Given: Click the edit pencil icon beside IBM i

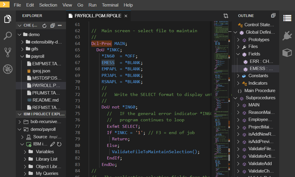Looking at the screenshot, I should click(53, 144).
